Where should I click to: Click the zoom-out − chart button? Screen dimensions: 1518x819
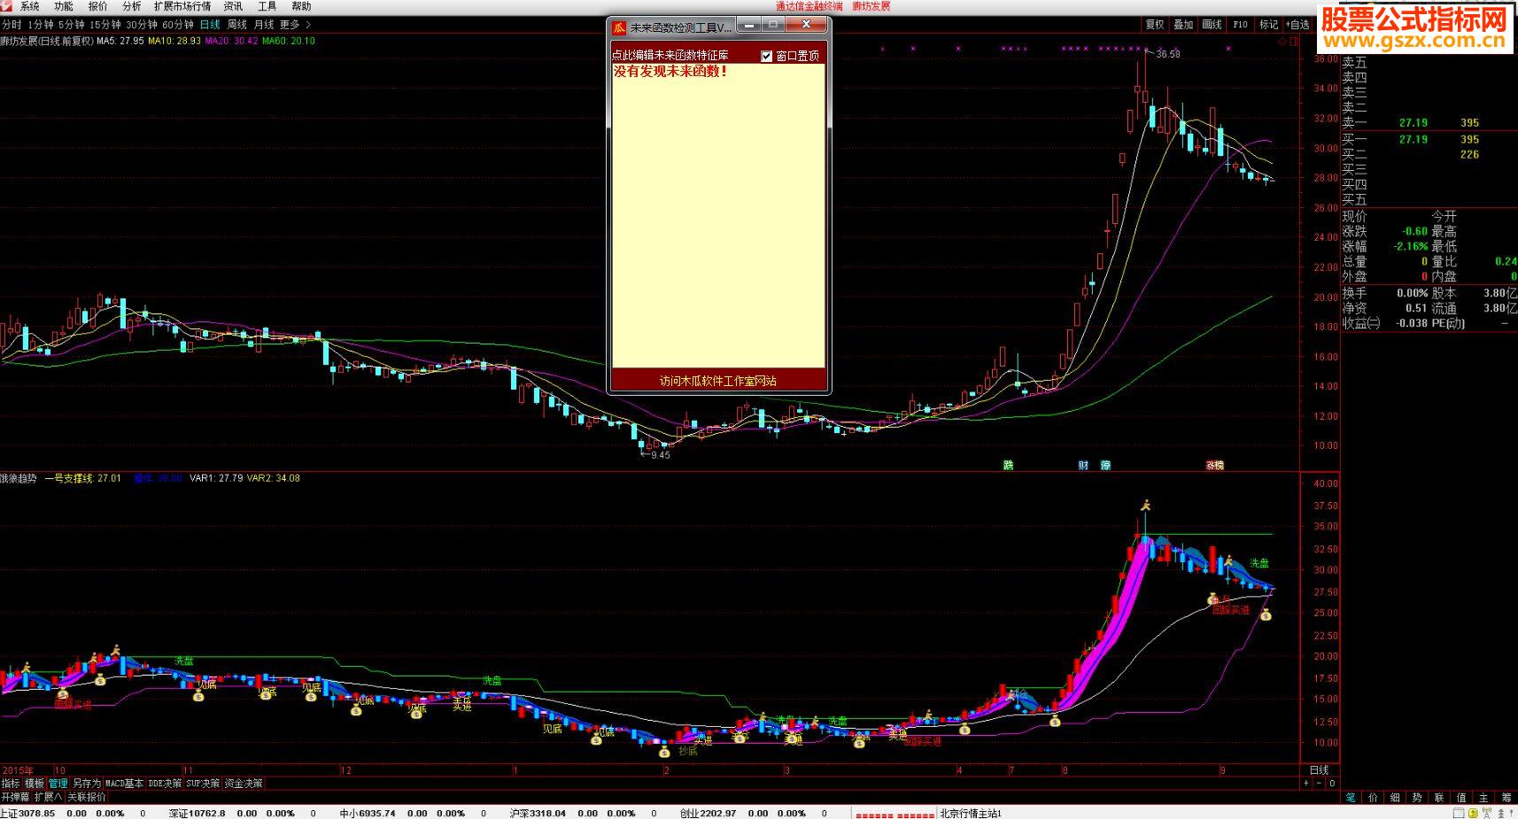coord(1319,784)
